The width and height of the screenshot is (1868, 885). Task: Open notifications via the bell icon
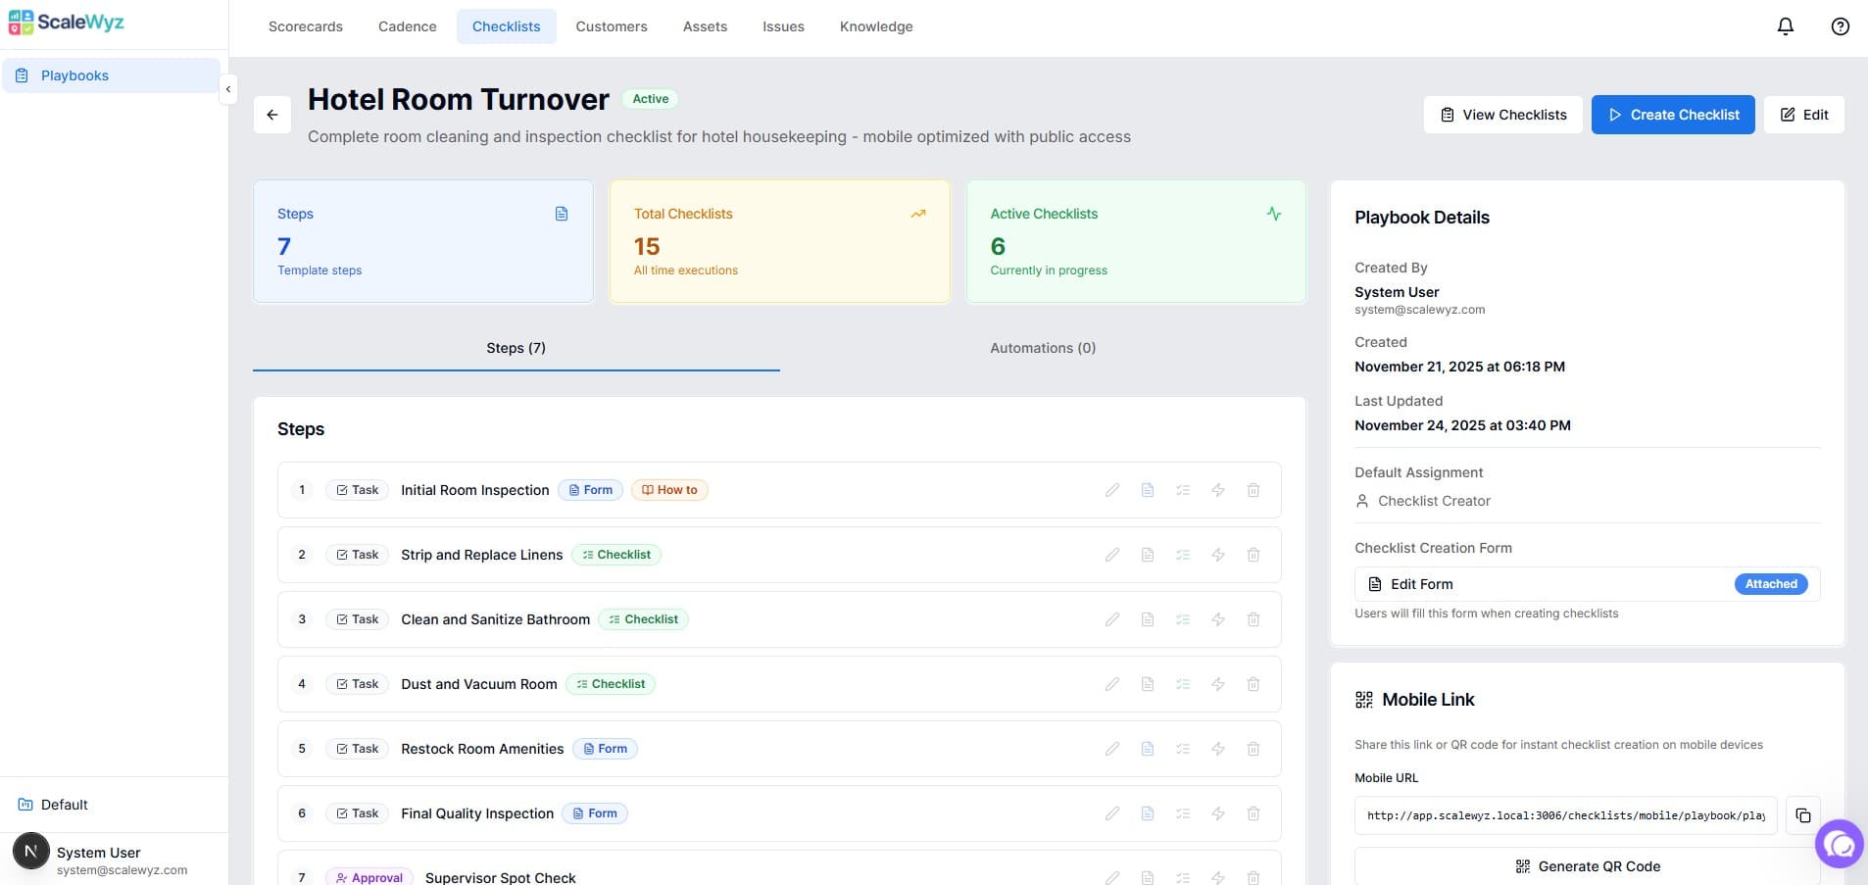(x=1786, y=26)
